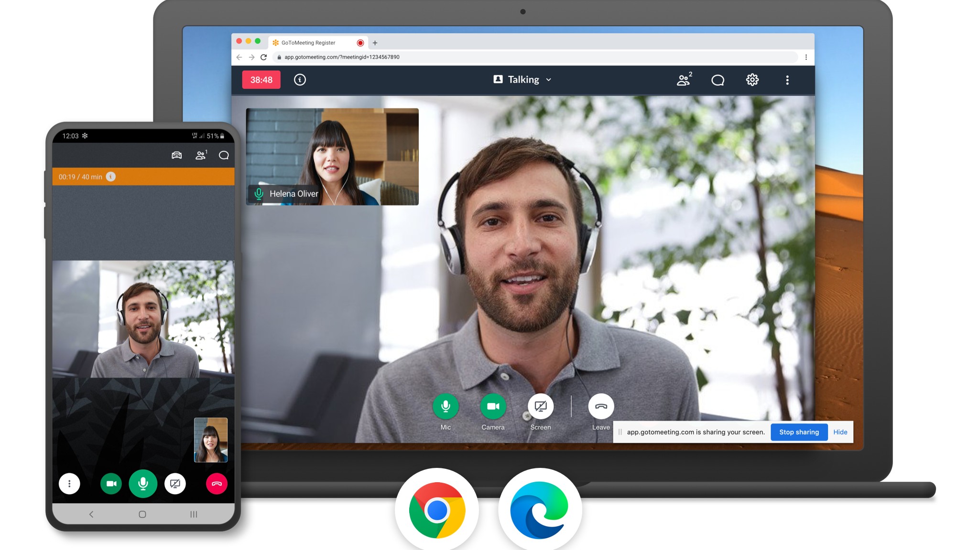Viewport: 979px width, 550px height.
Task: Tap Android home navigation button
Action: coord(142,514)
